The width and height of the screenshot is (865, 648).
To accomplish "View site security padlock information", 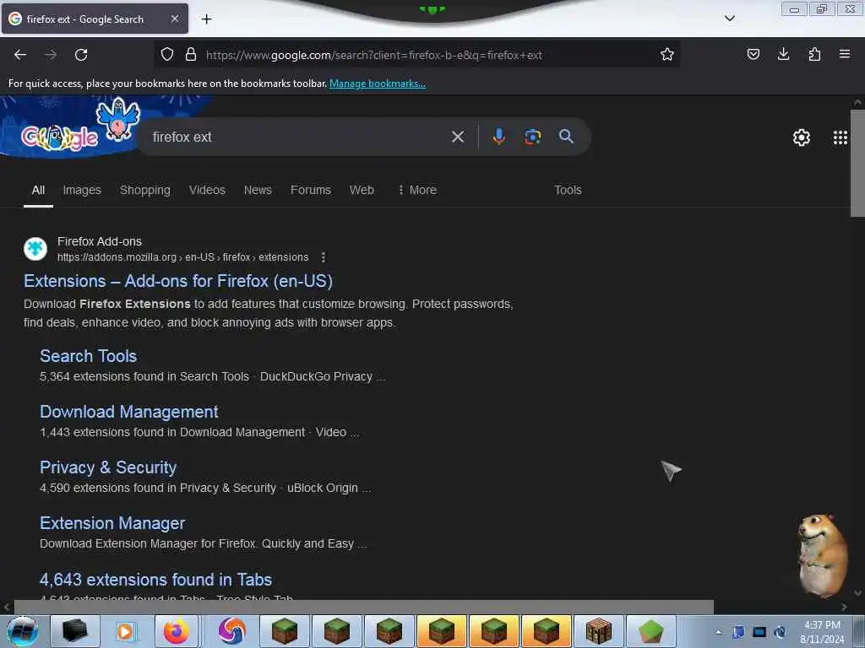I will pyautogui.click(x=191, y=54).
